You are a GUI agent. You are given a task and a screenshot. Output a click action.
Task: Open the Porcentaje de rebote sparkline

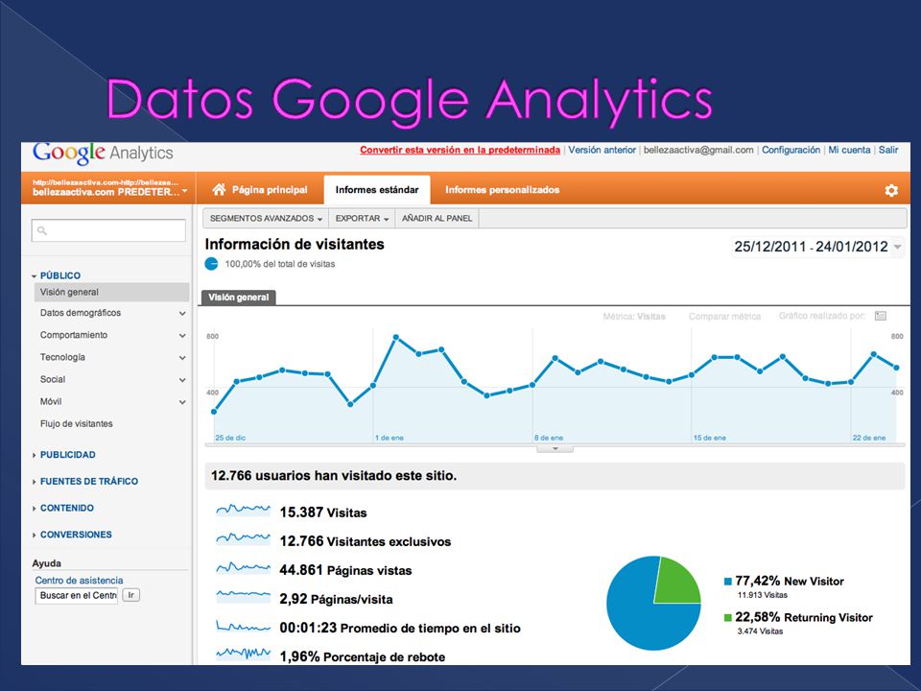coord(243,654)
